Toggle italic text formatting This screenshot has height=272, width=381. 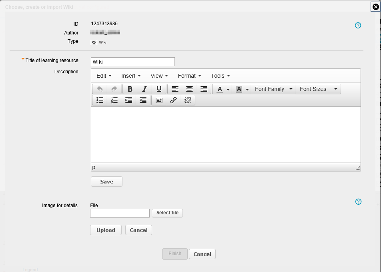coord(144,89)
